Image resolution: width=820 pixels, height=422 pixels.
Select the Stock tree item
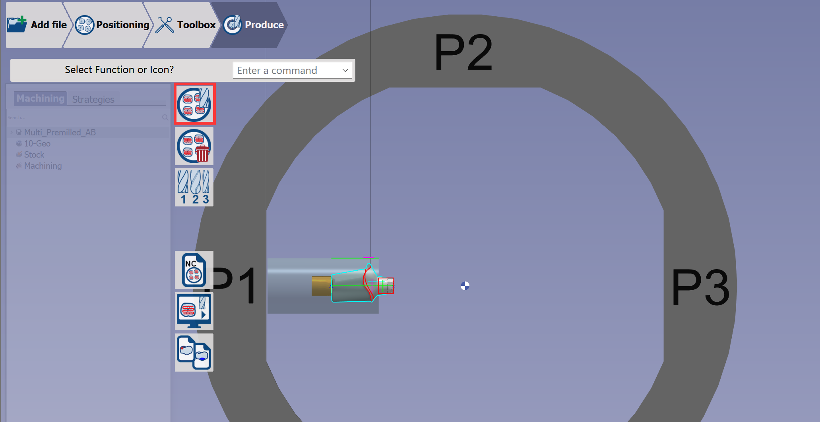pyautogui.click(x=34, y=154)
